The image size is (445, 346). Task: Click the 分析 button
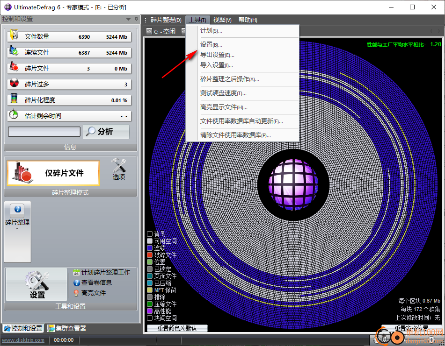106,131
